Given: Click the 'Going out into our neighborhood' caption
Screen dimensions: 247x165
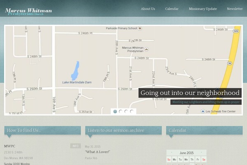Looking at the screenshot, I should pos(190,93).
